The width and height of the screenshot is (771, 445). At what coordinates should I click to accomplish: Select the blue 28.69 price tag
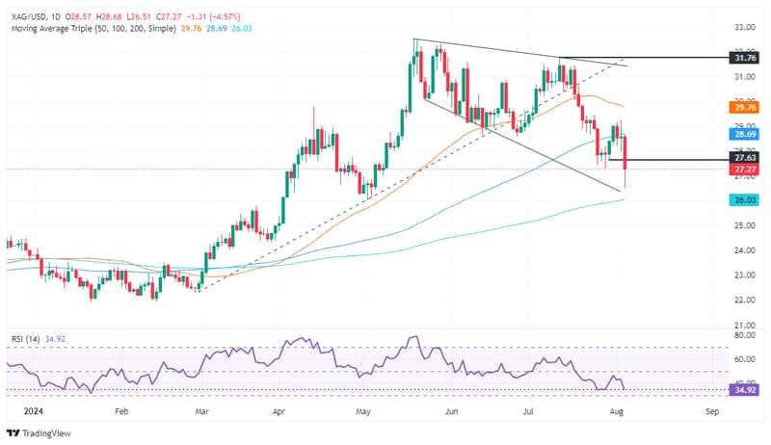[x=744, y=134]
